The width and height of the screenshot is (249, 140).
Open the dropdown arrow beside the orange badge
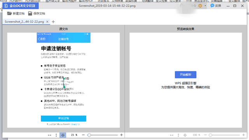click(205, 6)
